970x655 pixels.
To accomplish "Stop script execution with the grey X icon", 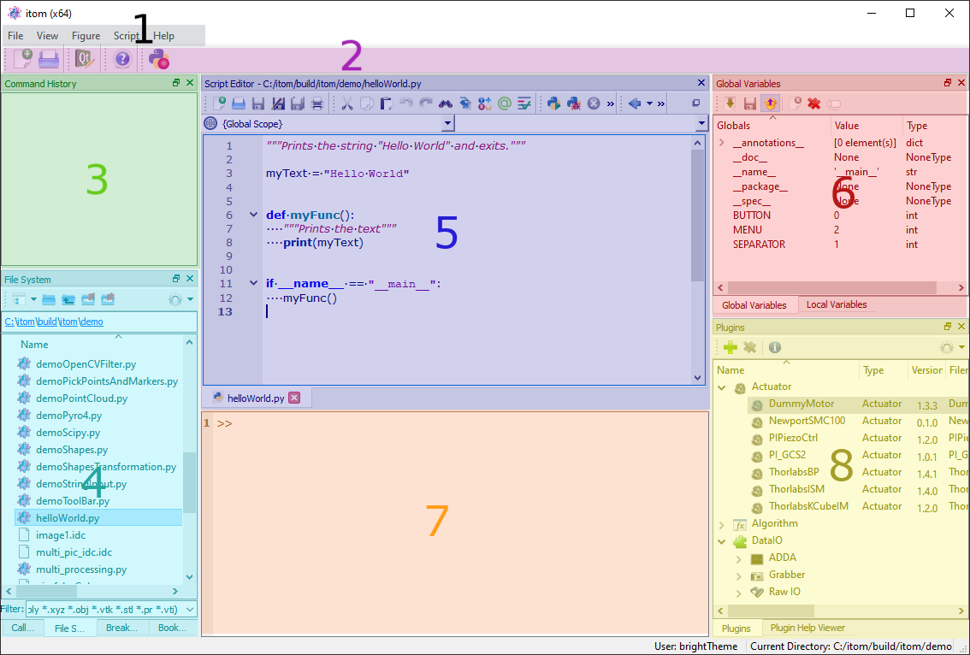I will (594, 103).
